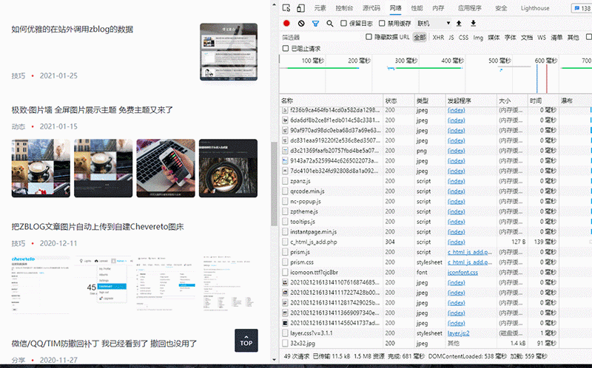Toggle the network filter funnel icon
Screen dimensions: 592x368
pyautogui.click(x=316, y=24)
